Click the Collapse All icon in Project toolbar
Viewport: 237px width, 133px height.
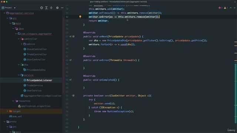pos(51,8)
